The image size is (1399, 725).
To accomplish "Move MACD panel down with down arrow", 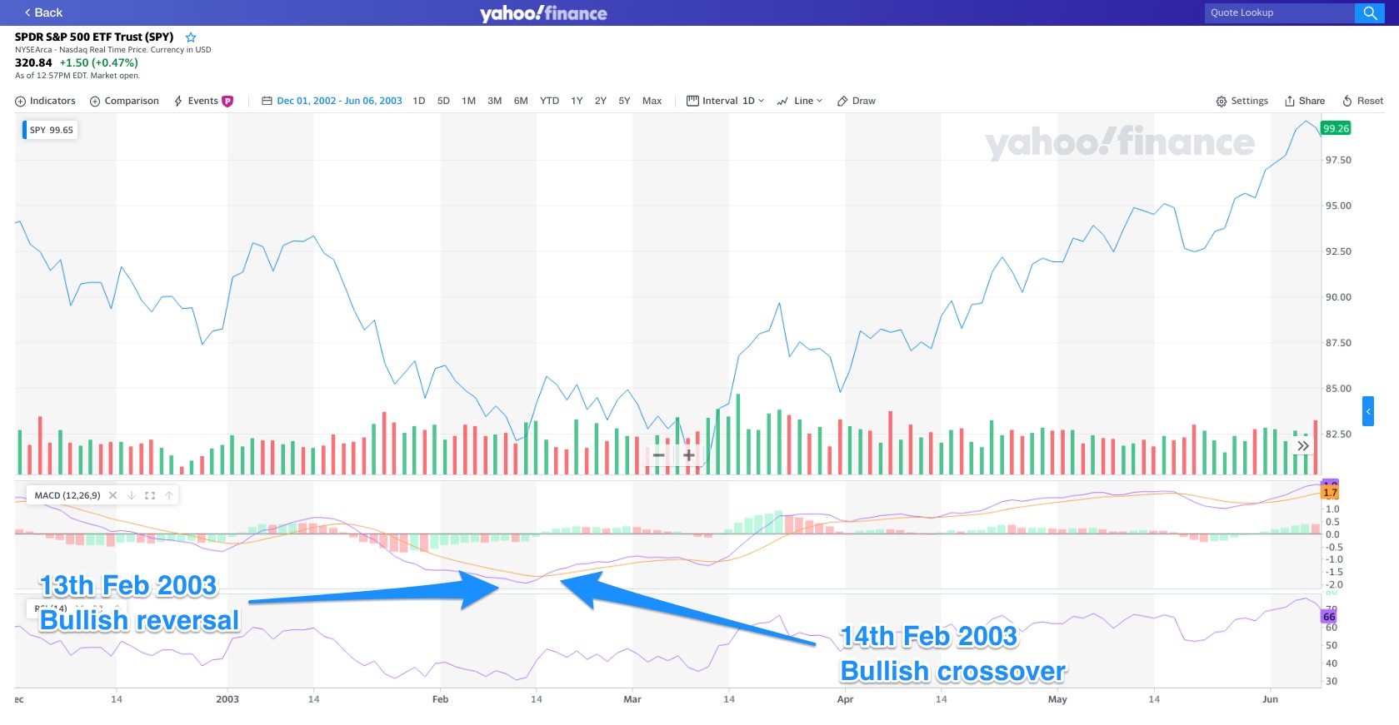I will [x=132, y=495].
